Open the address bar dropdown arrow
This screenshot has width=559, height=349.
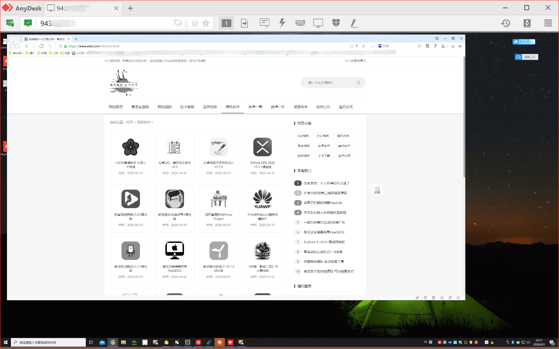373,46
